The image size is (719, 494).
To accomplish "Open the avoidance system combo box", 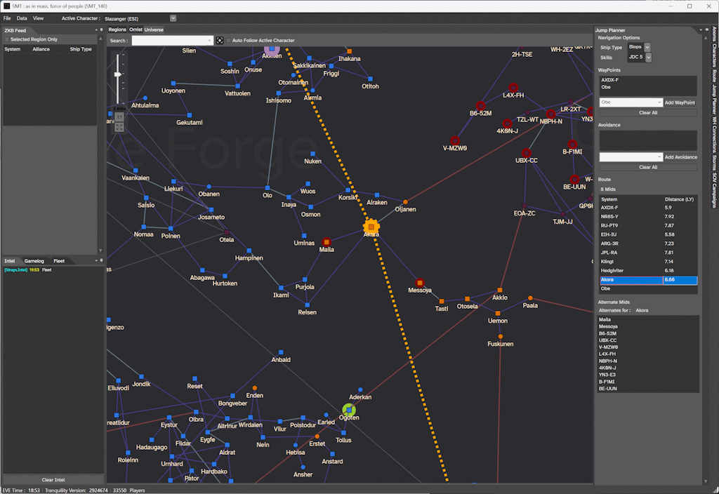I will click(x=631, y=156).
